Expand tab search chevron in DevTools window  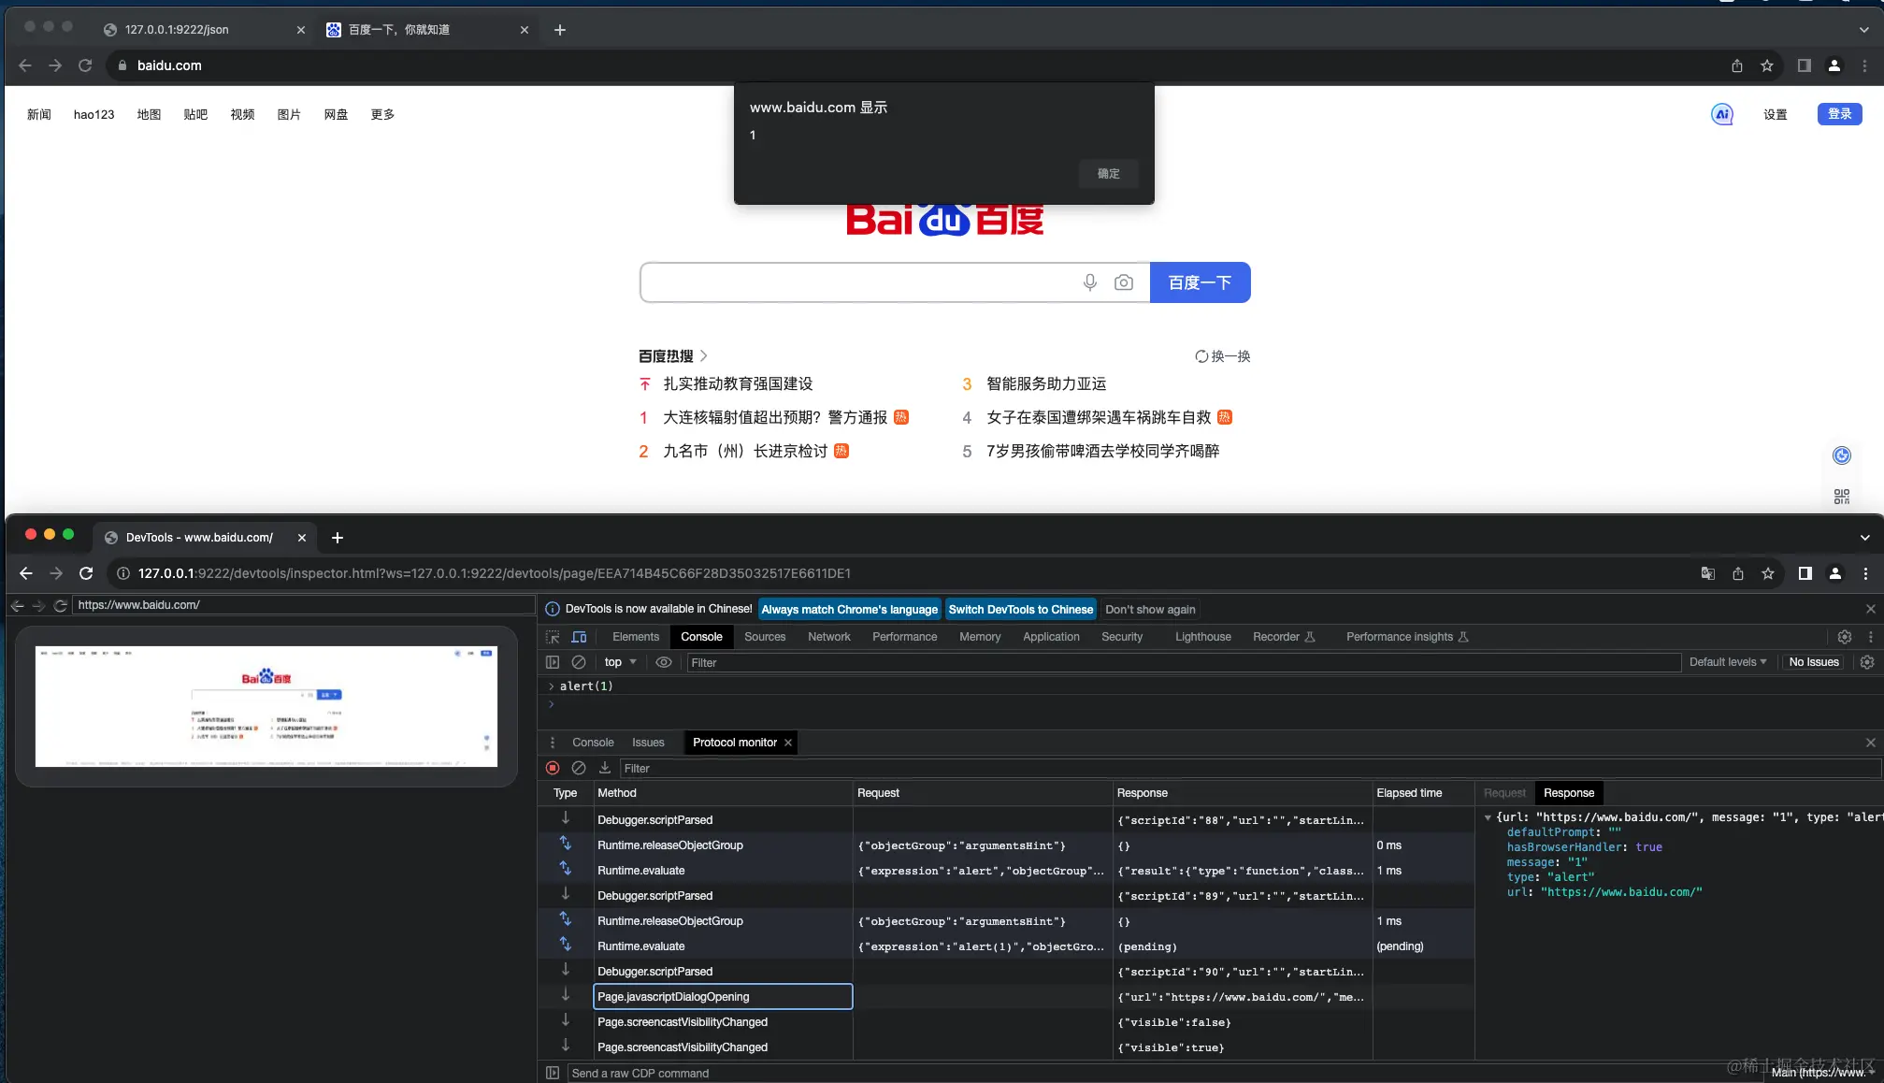[x=1864, y=538]
